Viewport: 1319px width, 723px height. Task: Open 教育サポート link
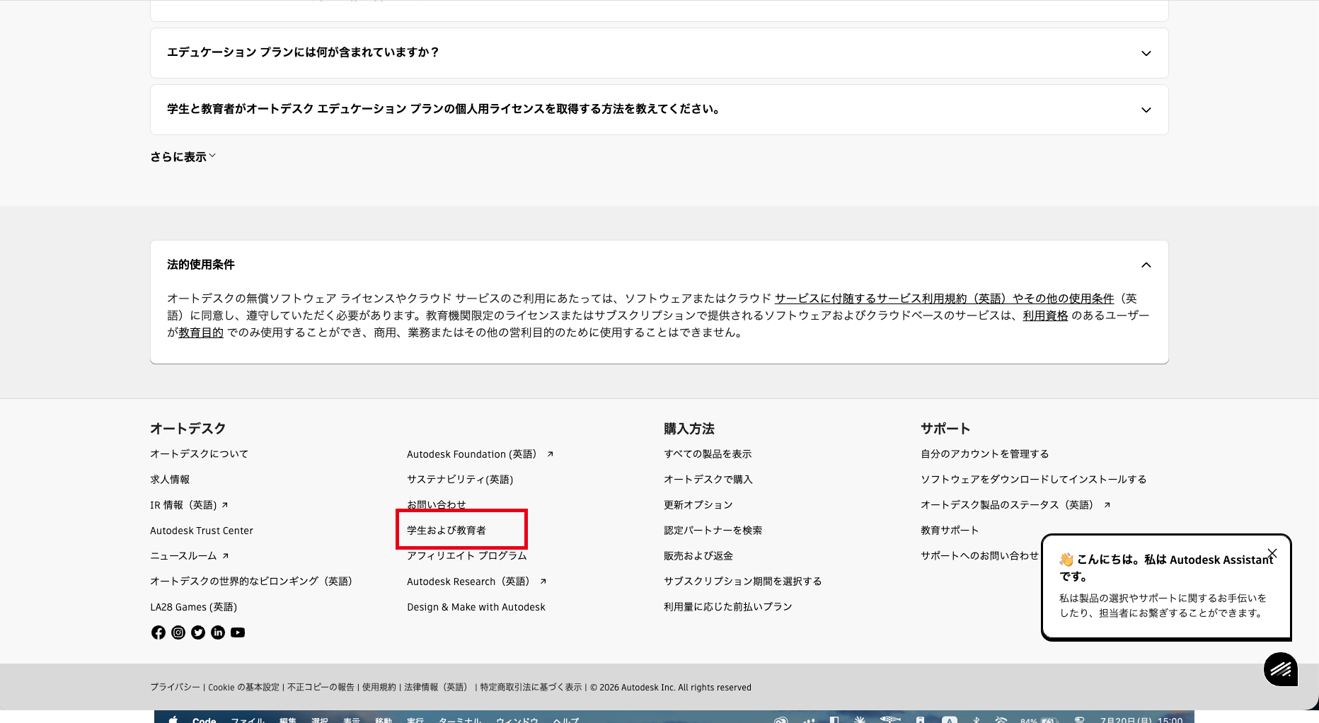(x=950, y=531)
